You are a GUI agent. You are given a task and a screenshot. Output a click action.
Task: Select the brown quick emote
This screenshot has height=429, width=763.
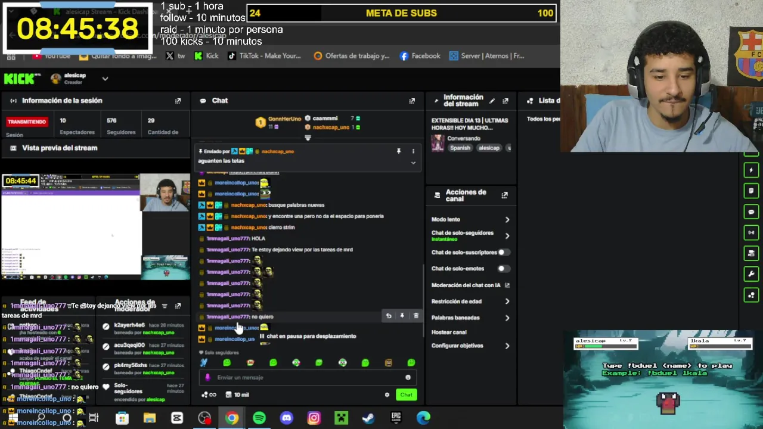[x=388, y=362]
